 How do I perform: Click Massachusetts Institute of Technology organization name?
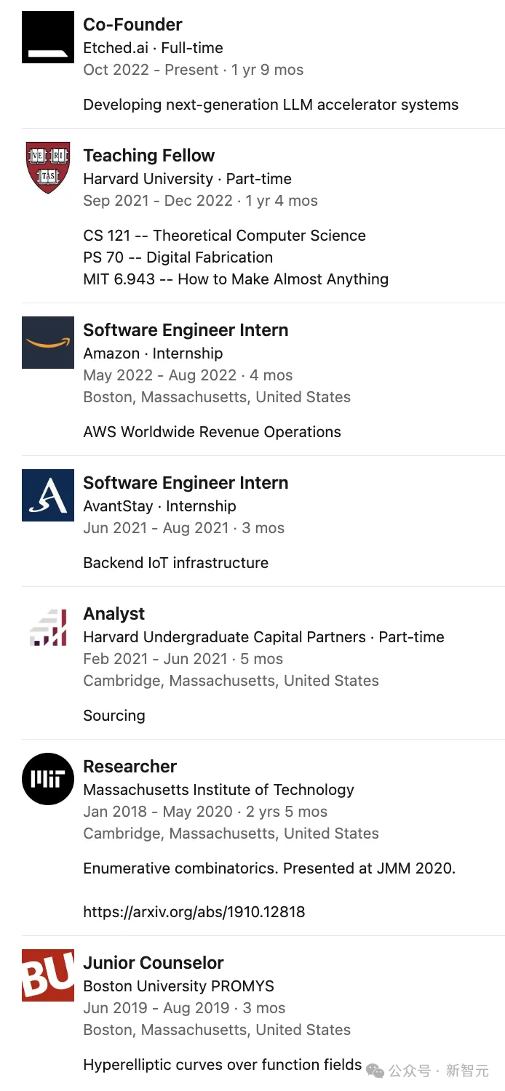218,790
